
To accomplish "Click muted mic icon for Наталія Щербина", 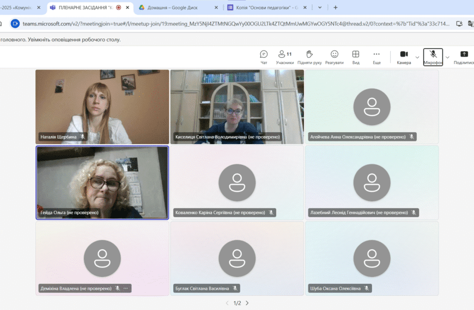I will coord(82,137).
